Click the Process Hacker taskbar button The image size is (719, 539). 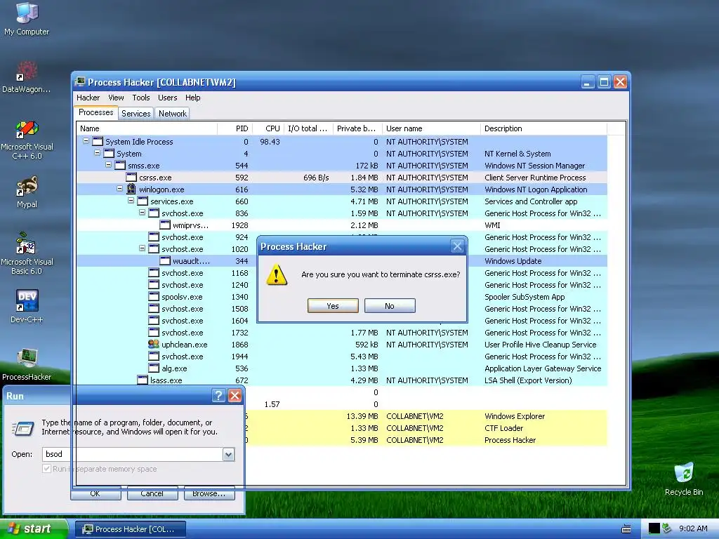tap(130, 529)
